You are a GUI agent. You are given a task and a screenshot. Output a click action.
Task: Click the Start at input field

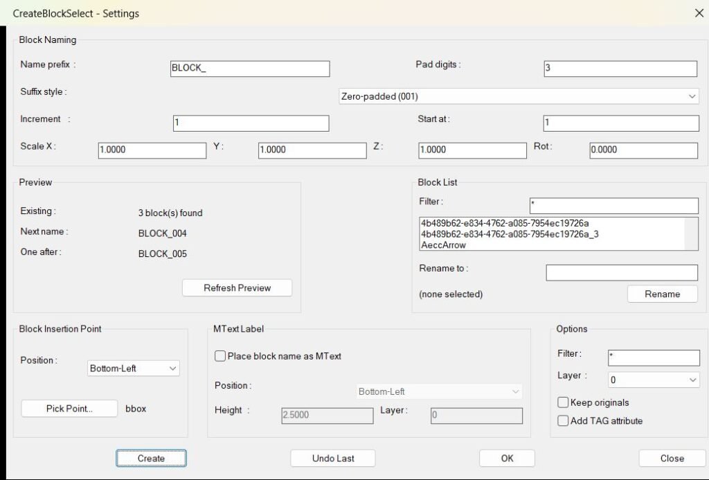(621, 123)
